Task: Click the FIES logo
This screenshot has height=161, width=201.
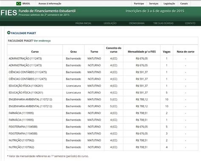Action: pyautogui.click(x=8, y=13)
